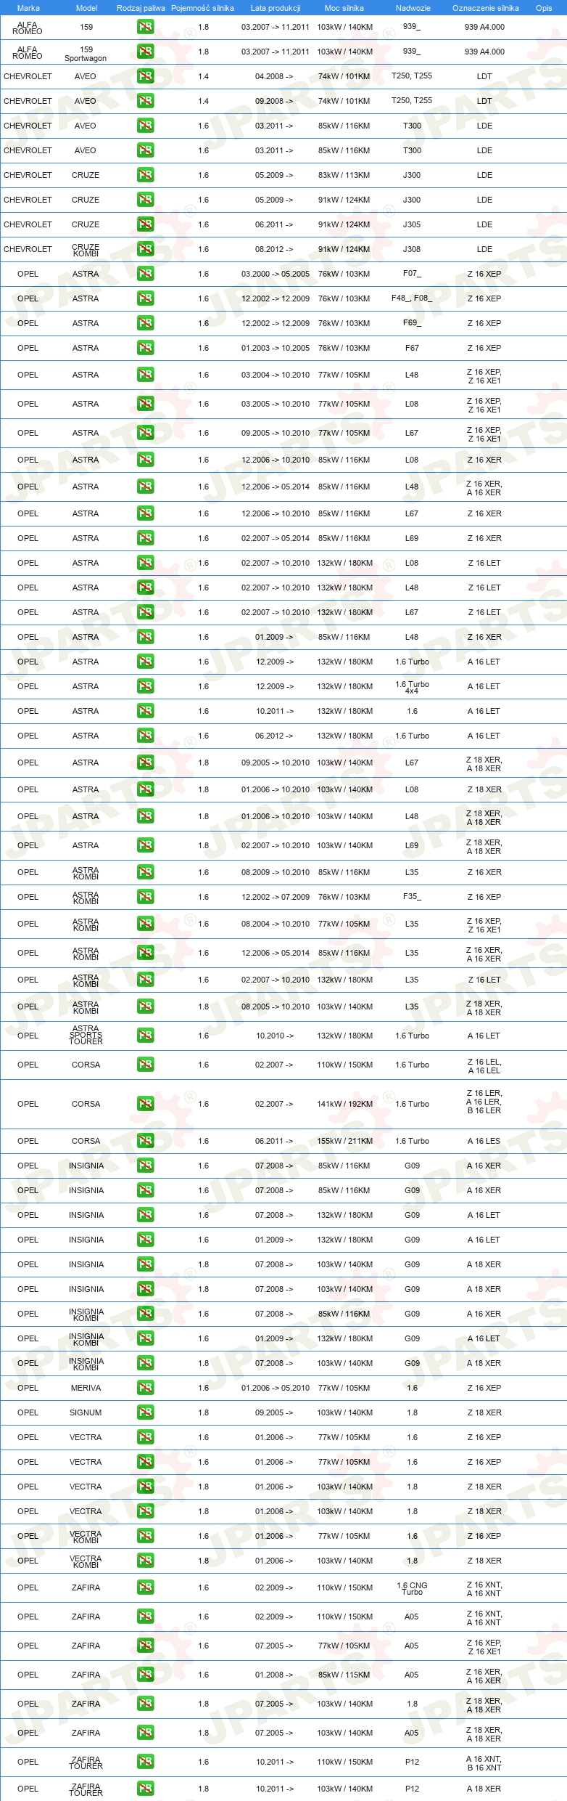
Task: Select the Lata produkcji column header
Action: (x=276, y=8)
